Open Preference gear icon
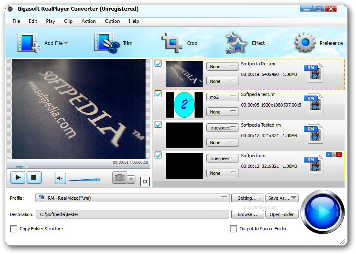The width and height of the screenshot is (356, 254). click(x=305, y=42)
